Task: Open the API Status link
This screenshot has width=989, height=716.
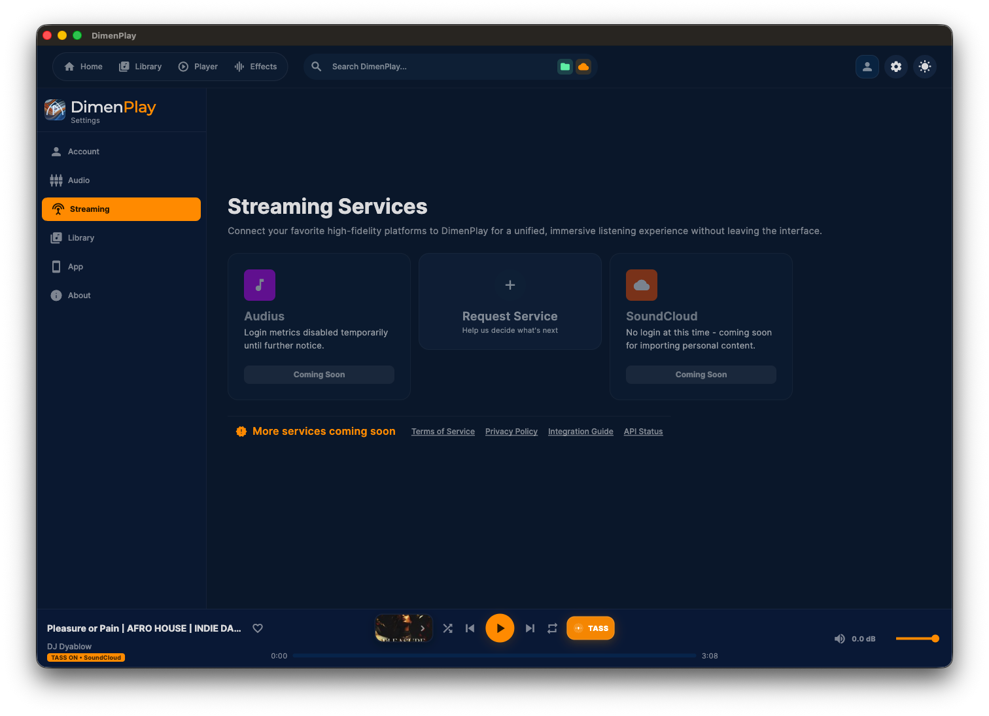Action: click(x=644, y=432)
